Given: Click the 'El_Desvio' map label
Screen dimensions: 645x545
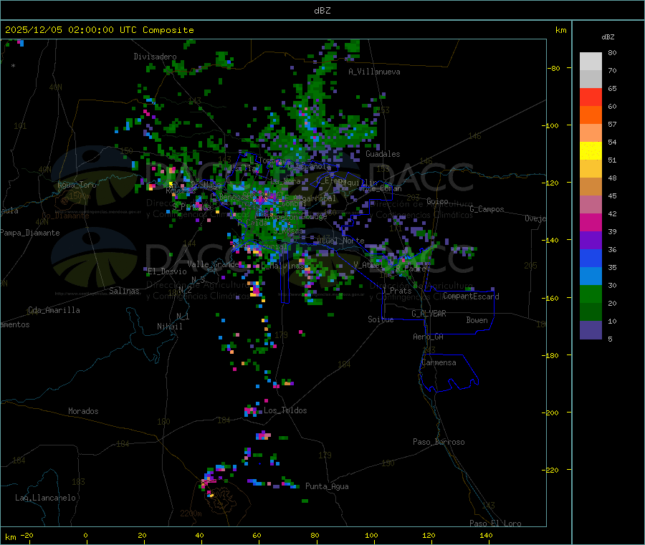Looking at the screenshot, I should pyautogui.click(x=167, y=271).
